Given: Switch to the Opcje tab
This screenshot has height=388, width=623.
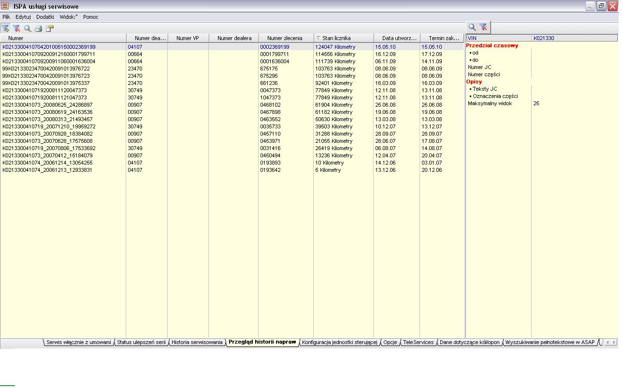Looking at the screenshot, I should (x=390, y=342).
